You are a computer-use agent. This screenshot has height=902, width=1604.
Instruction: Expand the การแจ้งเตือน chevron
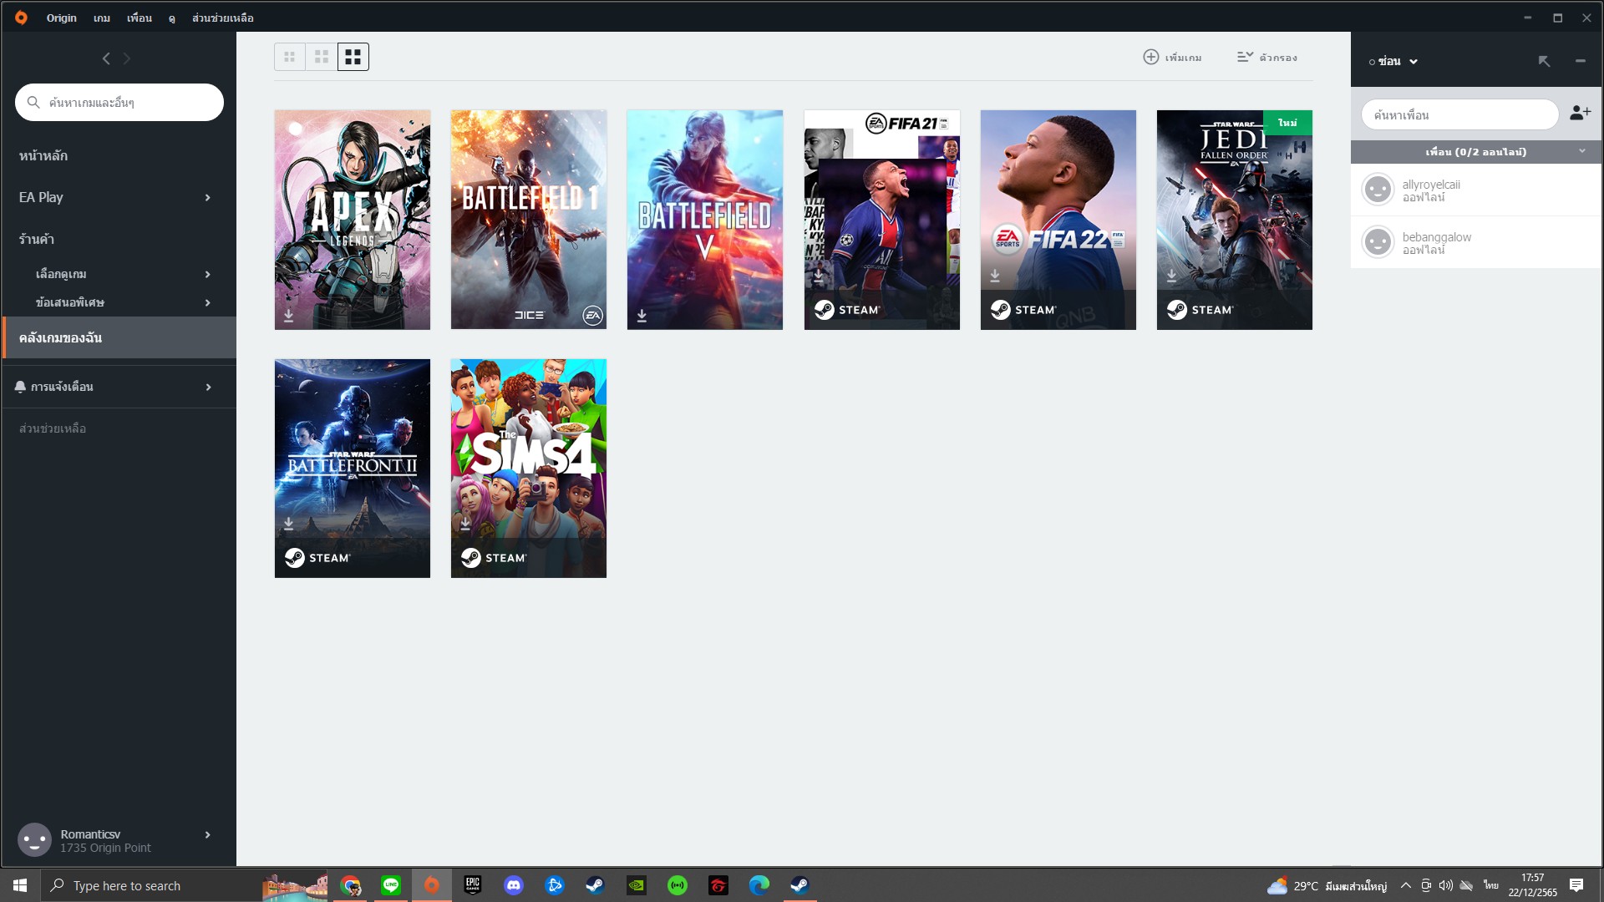pos(207,387)
